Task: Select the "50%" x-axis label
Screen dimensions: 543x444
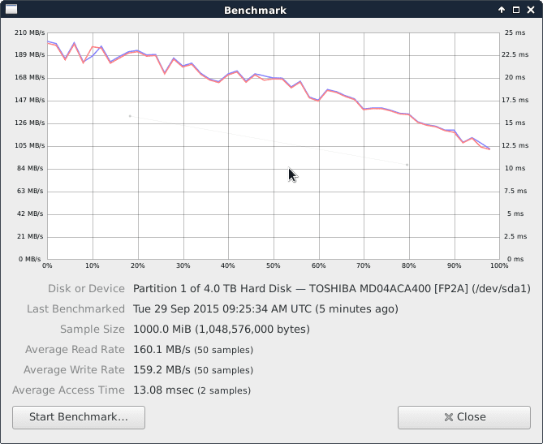Action: 273,265
